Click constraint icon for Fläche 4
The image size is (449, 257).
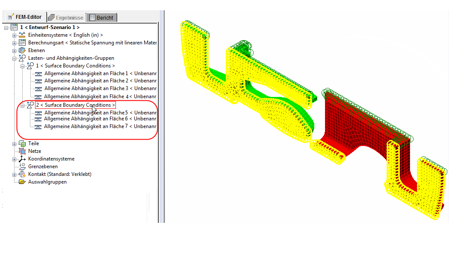point(38,97)
